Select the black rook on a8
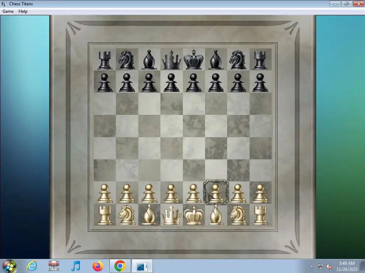The image size is (365, 273). 105,60
